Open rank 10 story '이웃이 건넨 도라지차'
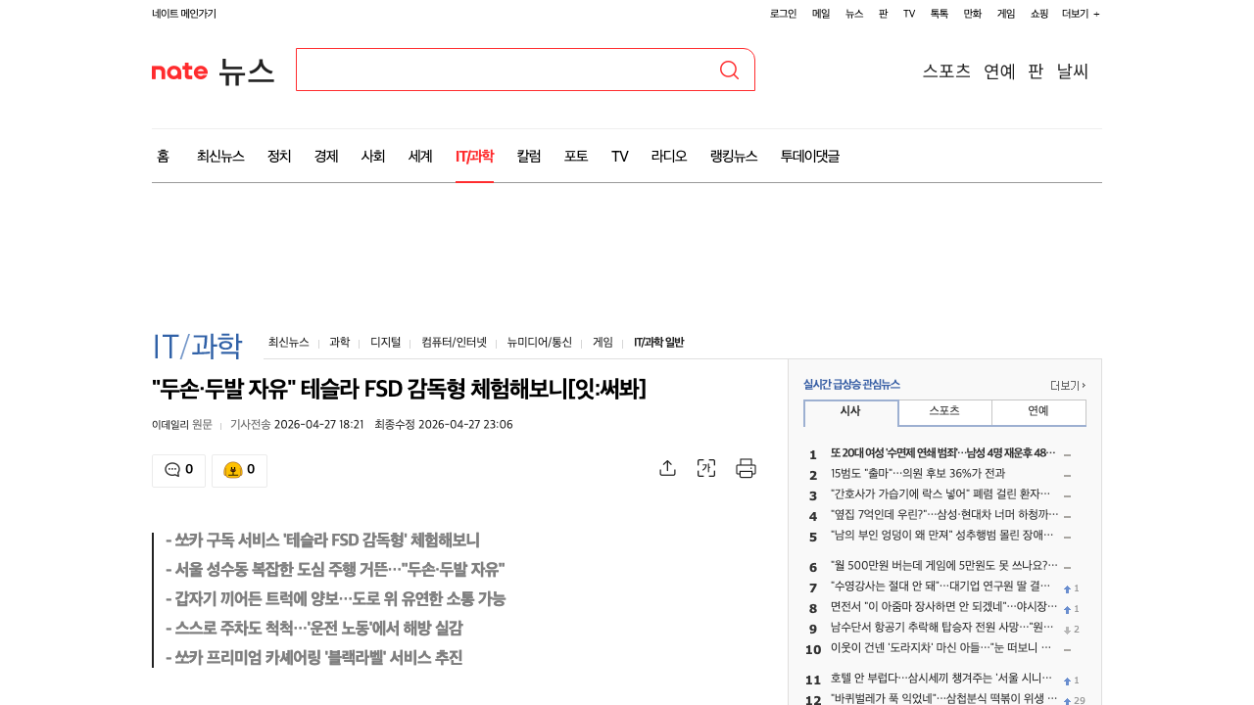The height and width of the screenshot is (705, 1254). click(x=940, y=648)
